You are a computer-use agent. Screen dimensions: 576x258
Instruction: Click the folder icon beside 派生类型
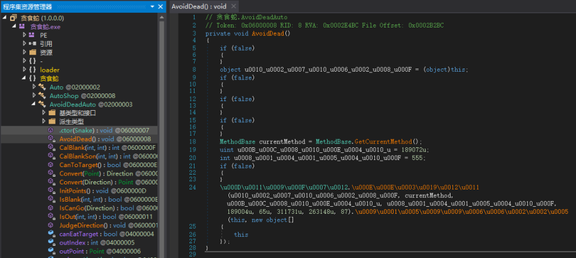tap(51, 122)
